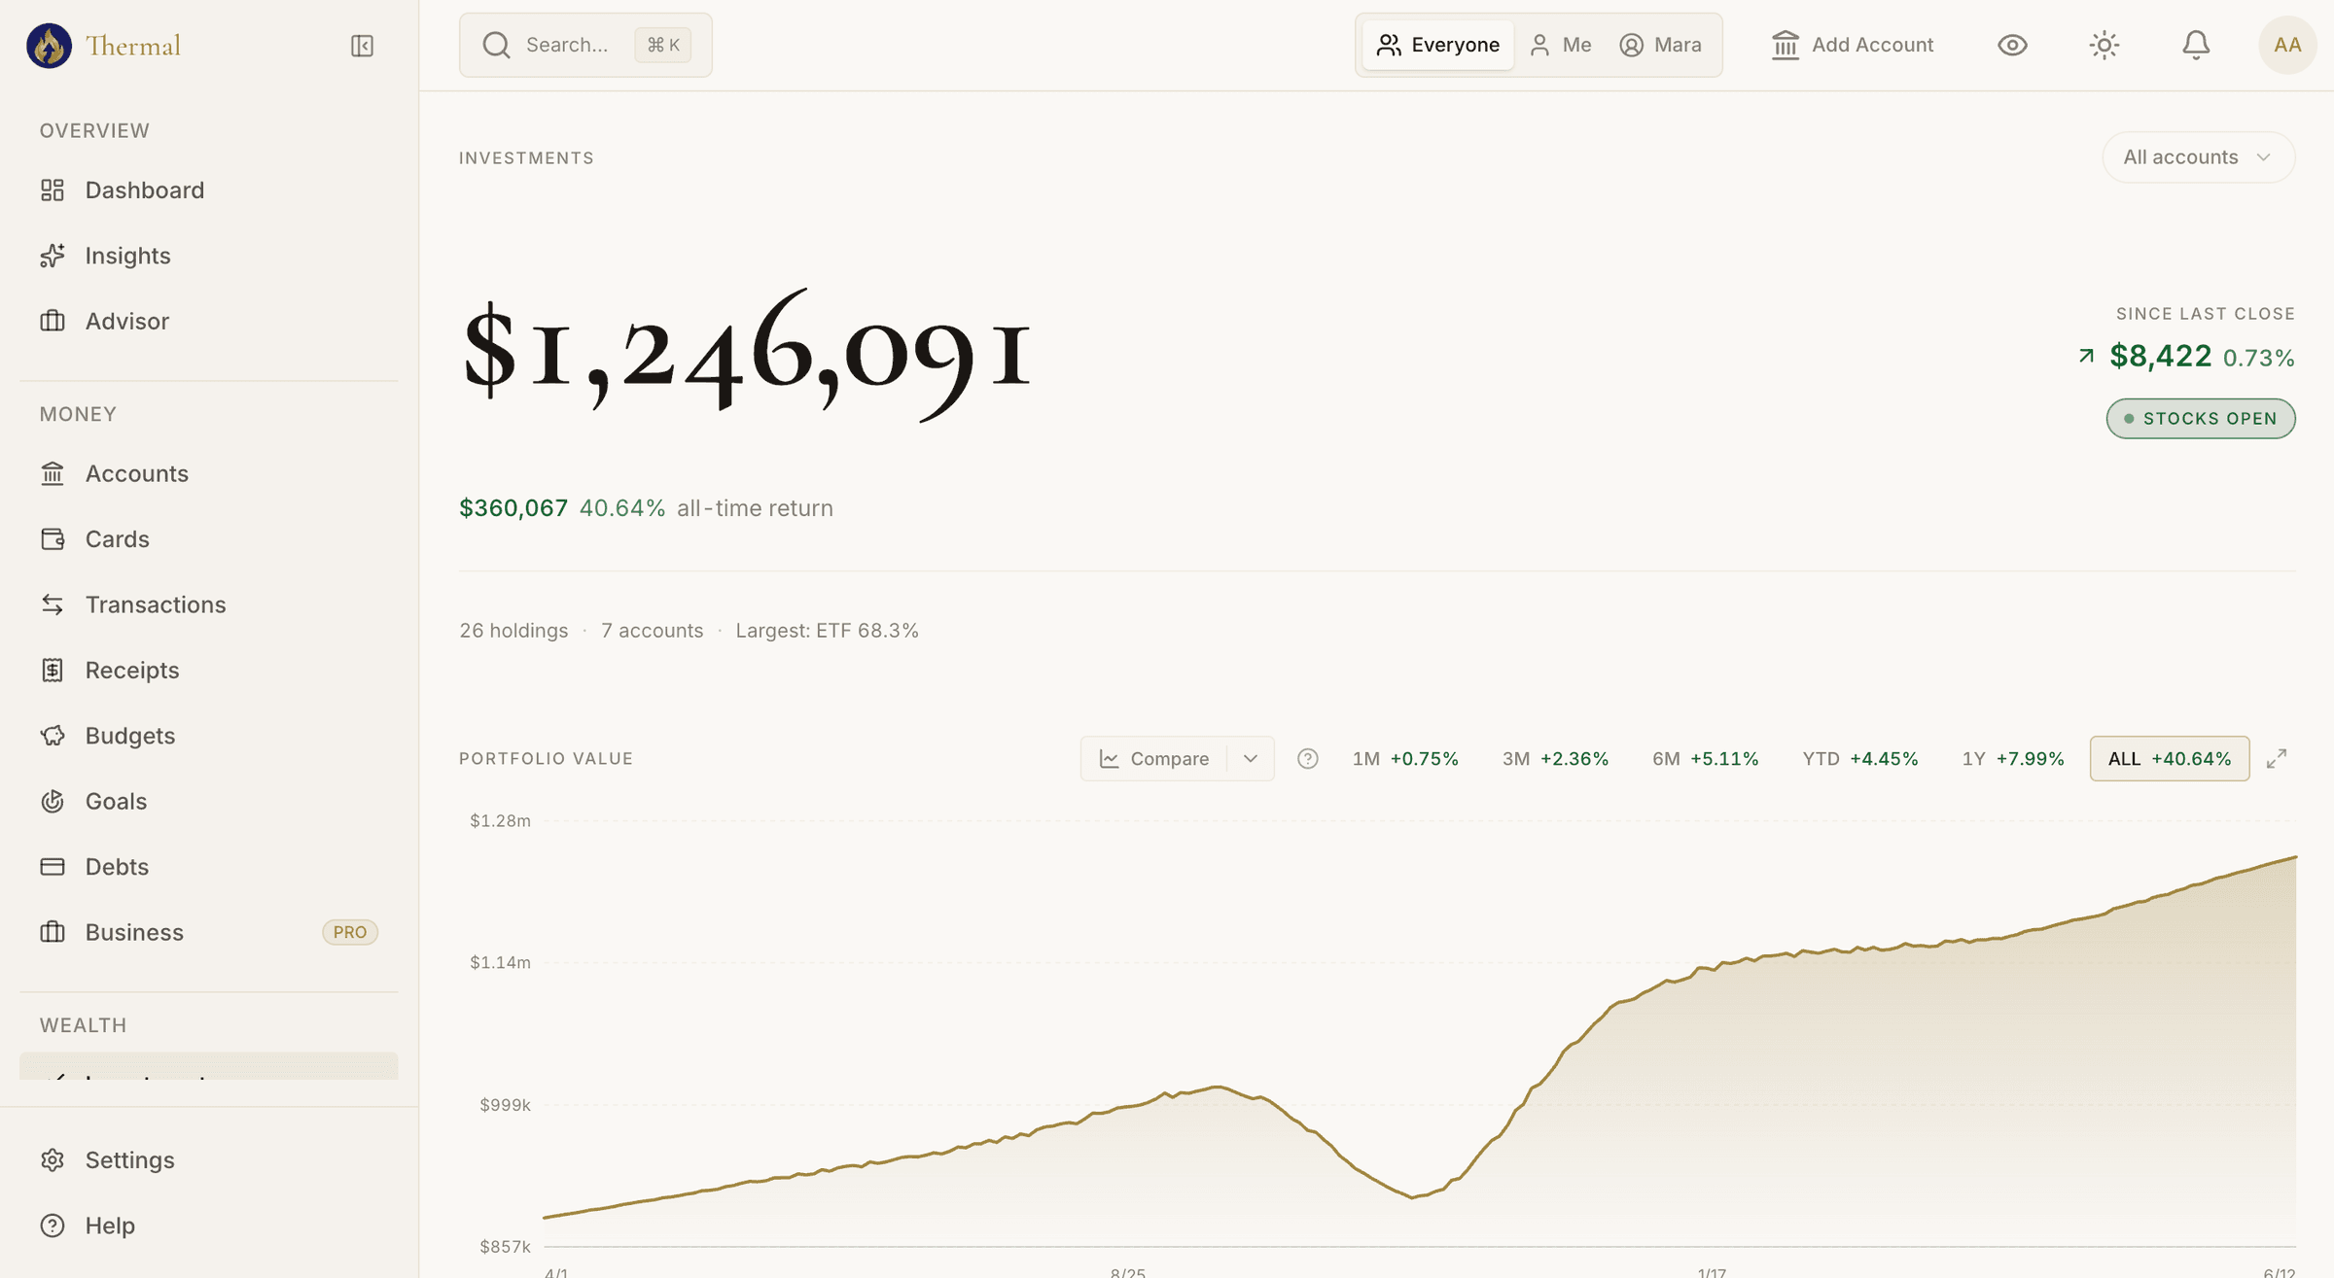The width and height of the screenshot is (2334, 1278).
Task: Open the Goals page
Action: pos(209,801)
